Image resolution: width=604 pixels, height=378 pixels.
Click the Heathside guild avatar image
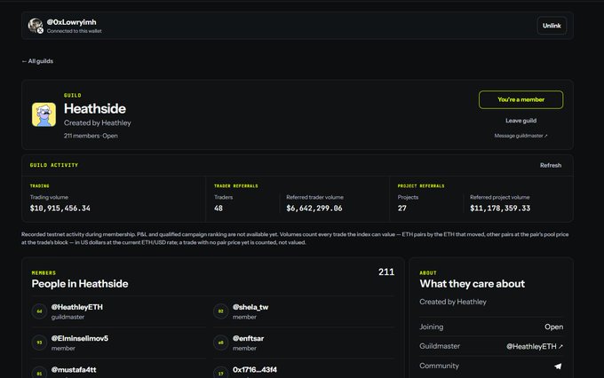click(44, 114)
